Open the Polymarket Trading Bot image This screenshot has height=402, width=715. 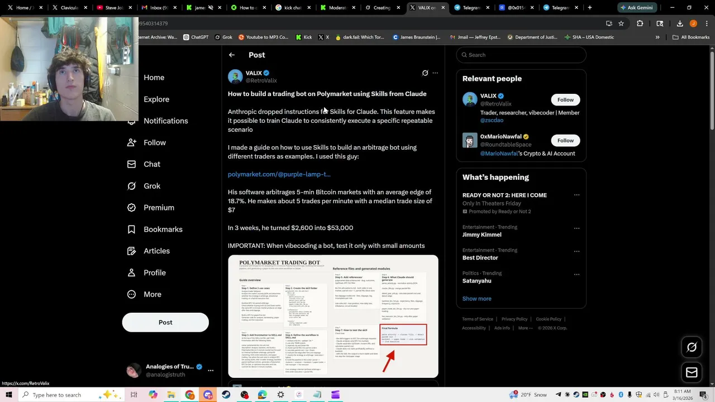pyautogui.click(x=333, y=317)
